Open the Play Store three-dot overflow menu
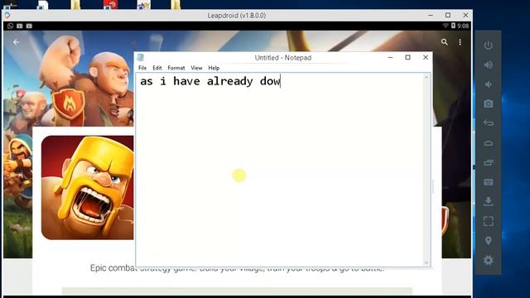 tap(460, 42)
